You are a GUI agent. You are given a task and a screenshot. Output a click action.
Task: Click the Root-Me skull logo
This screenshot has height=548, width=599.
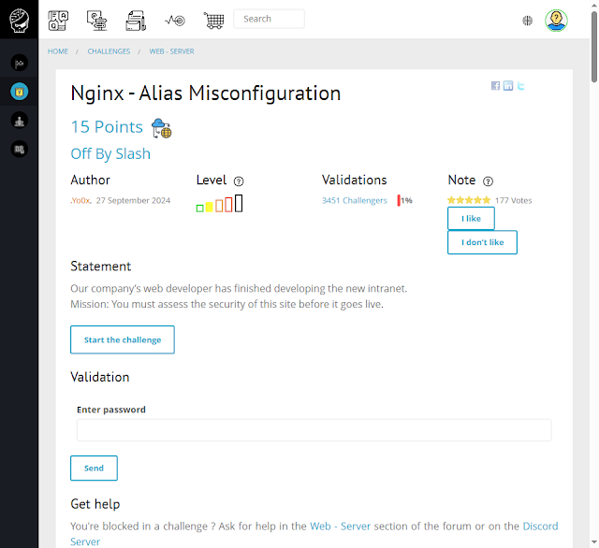pyautogui.click(x=19, y=20)
